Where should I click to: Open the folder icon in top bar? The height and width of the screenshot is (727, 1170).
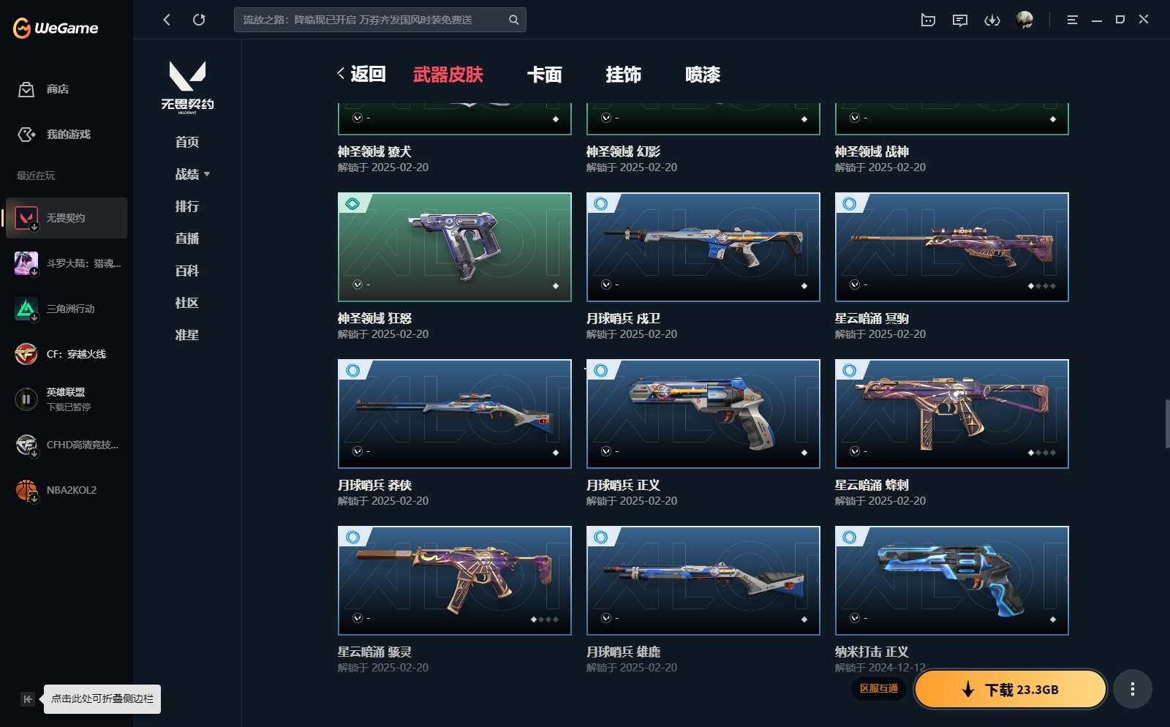point(928,20)
